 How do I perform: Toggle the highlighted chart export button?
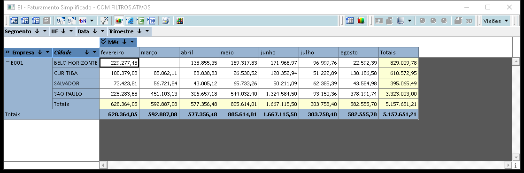click(x=119, y=21)
